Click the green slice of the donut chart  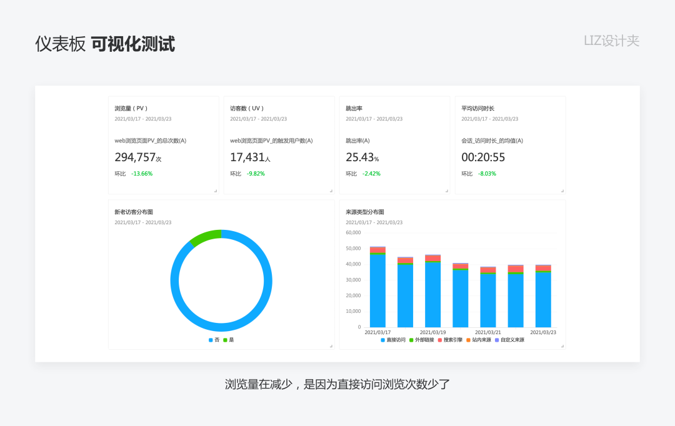(206, 236)
